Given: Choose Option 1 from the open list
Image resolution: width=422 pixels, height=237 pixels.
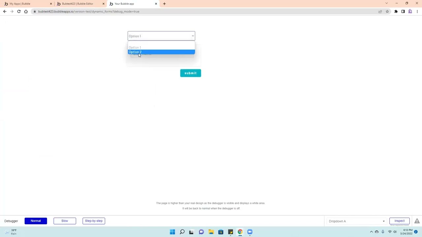Looking at the screenshot, I should point(161,47).
